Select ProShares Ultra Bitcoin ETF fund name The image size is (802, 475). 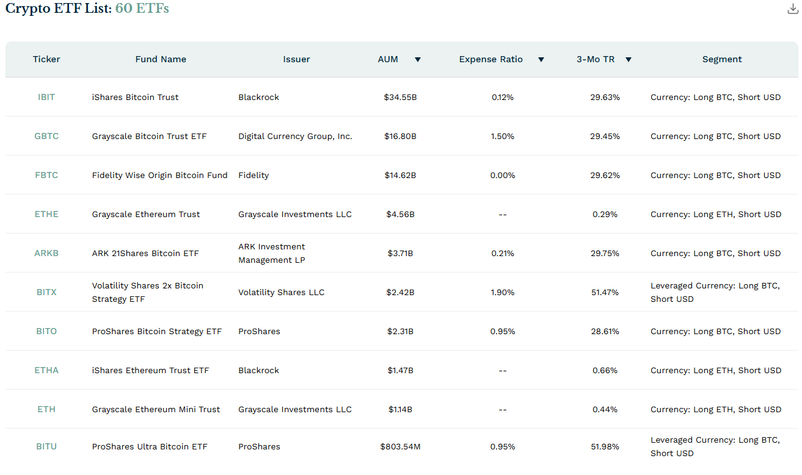tap(150, 446)
